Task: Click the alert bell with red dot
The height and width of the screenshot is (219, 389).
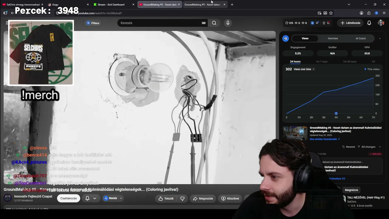Action: [328, 23]
